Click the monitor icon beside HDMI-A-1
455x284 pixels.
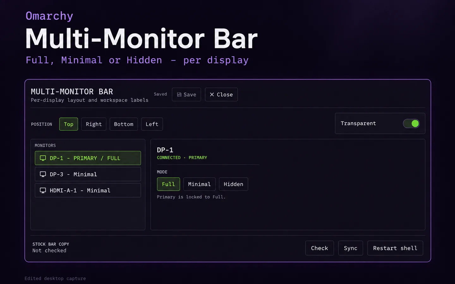point(43,190)
